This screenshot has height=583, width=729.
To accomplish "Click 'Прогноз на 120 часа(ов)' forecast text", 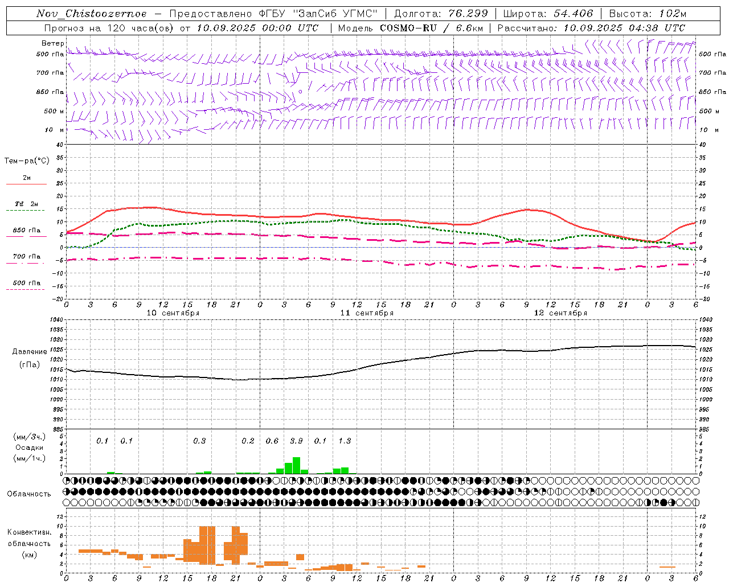I will point(109,27).
